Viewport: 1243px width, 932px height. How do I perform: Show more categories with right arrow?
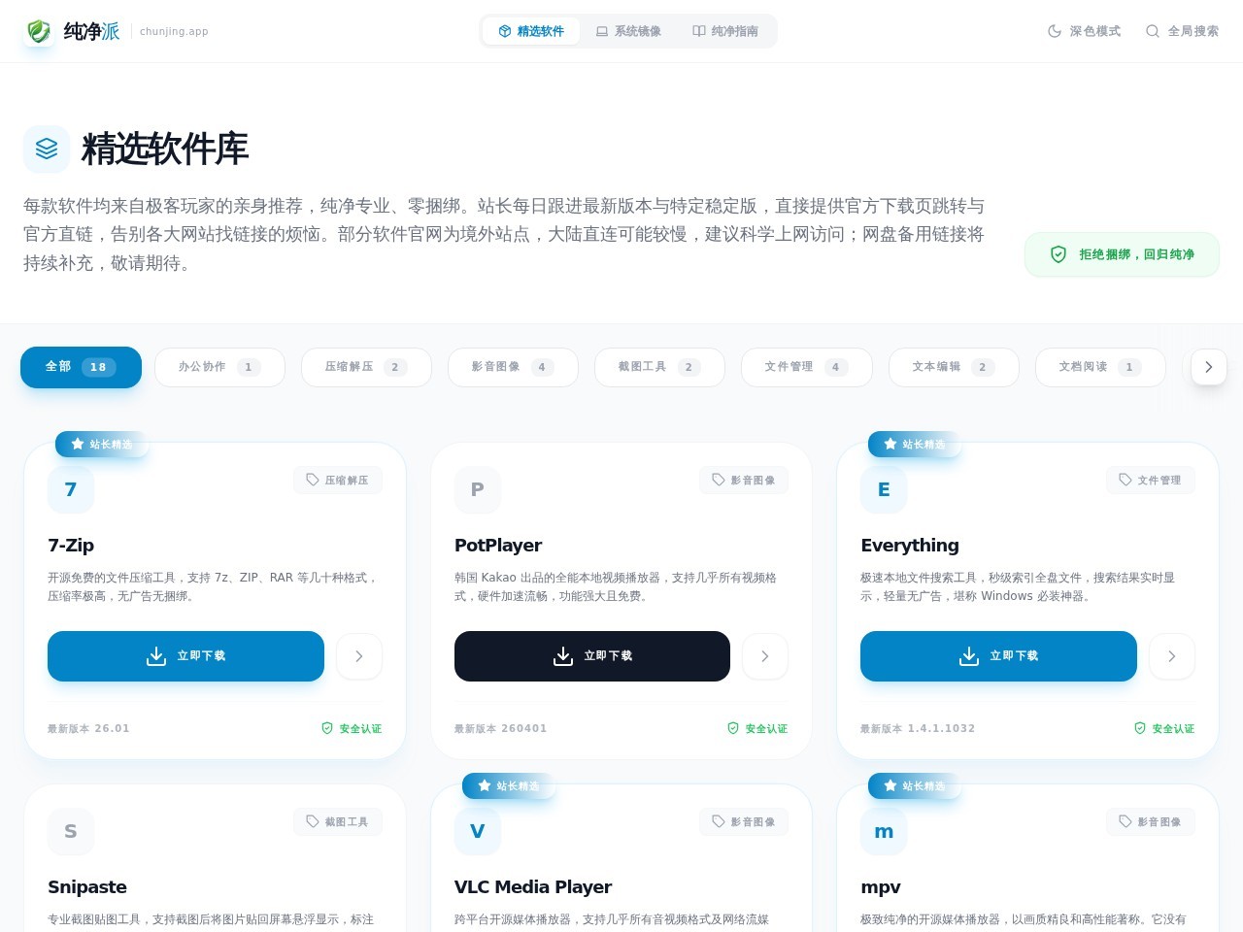(1209, 367)
